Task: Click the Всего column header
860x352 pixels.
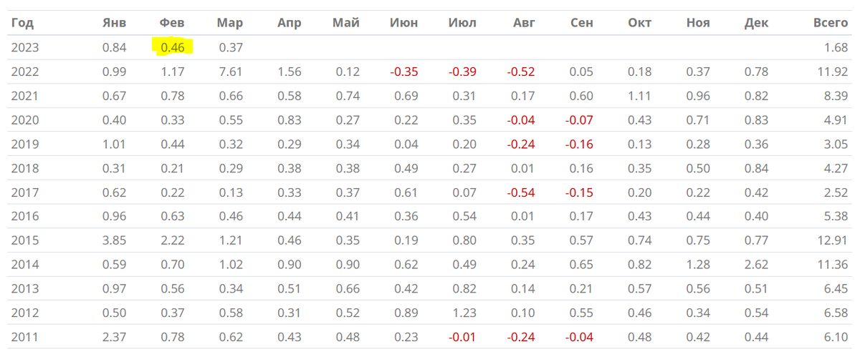Action: point(831,23)
